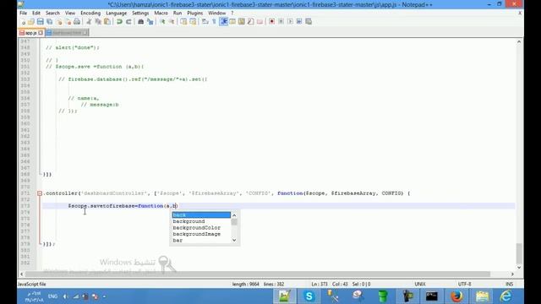Open the Edit menu

36,14
